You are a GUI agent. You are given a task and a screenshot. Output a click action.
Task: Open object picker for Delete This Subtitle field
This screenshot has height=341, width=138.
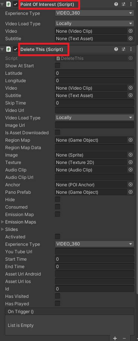(x=131, y=96)
